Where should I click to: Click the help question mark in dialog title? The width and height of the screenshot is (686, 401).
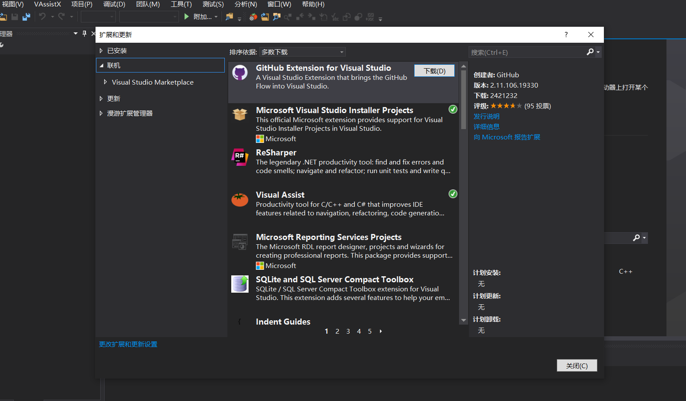[x=566, y=35]
